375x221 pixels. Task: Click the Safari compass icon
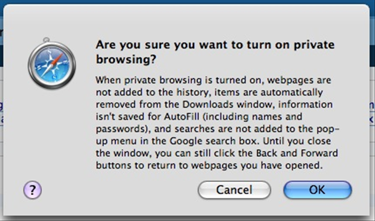coord(51,63)
